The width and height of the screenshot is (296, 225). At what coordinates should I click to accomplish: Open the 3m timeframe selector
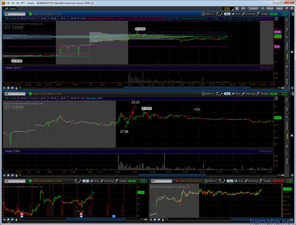[227, 14]
